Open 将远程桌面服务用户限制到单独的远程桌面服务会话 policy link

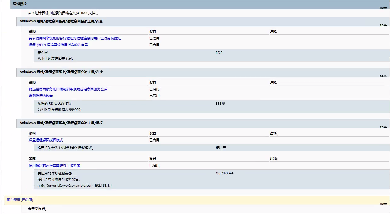pyautogui.click(x=68, y=89)
